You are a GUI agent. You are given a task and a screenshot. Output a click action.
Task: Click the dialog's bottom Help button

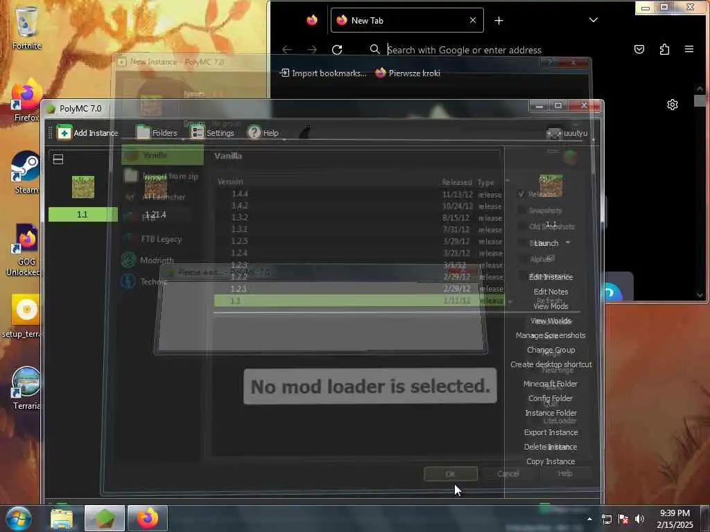(x=565, y=473)
